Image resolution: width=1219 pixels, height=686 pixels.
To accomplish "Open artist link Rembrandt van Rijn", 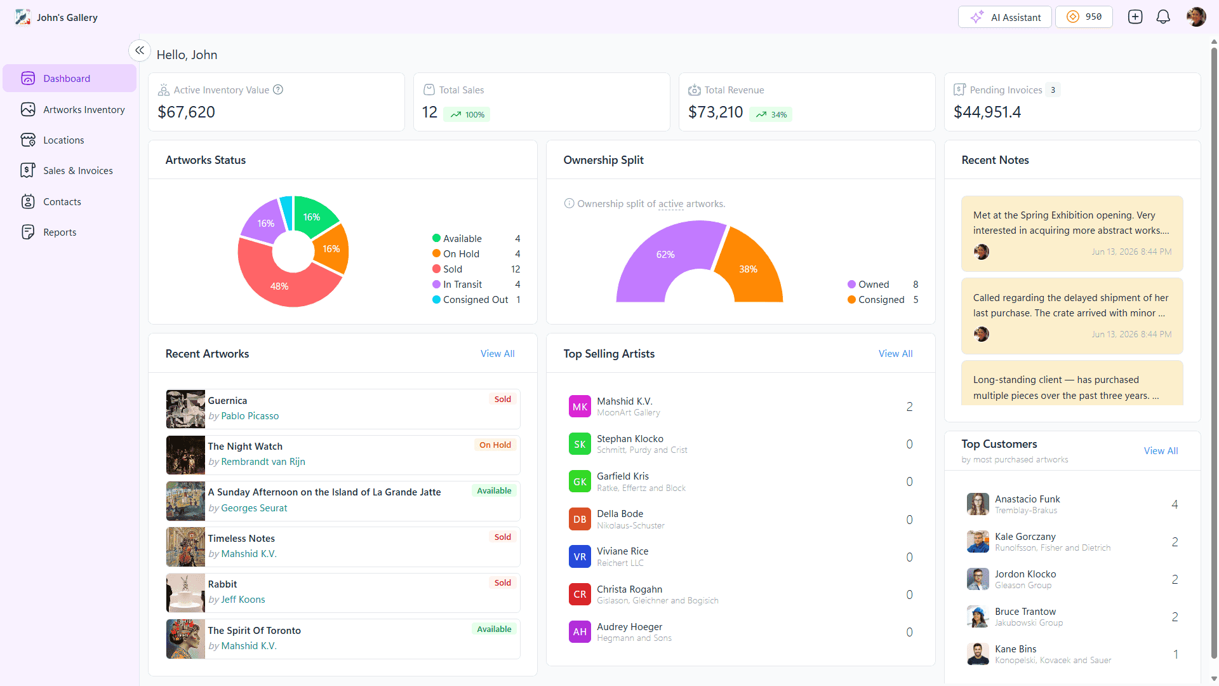I will [x=263, y=461].
